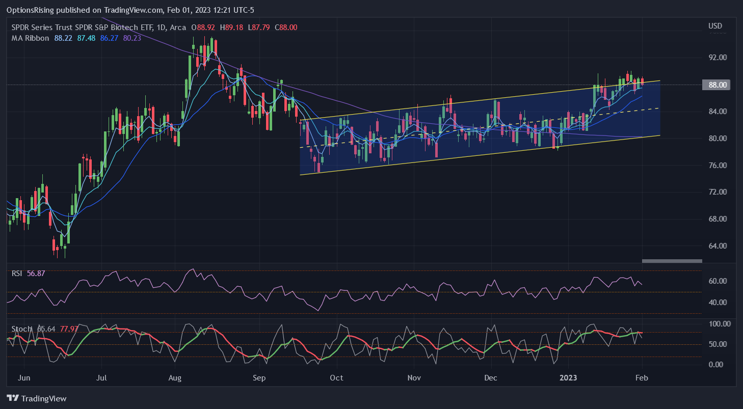Click the 80.00 price axis label
Screen dimensions: 743x409
(x=717, y=139)
